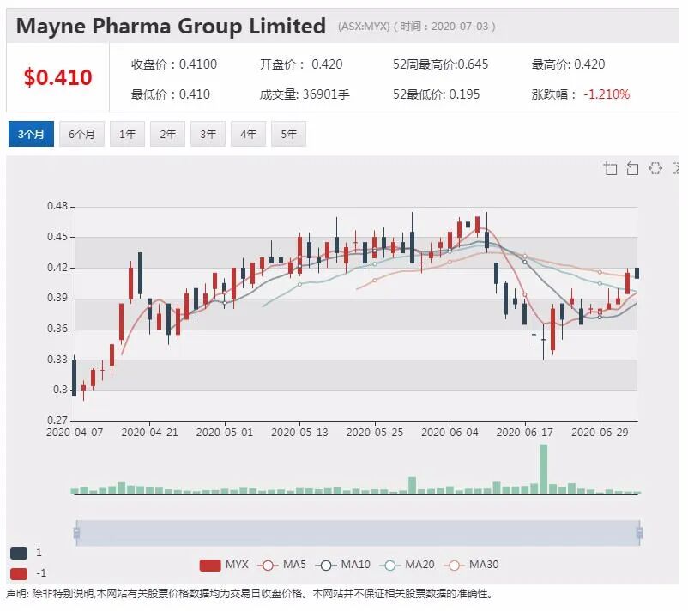Grab the left handle of the data zoom slider
688x611 pixels.
pos(77,533)
